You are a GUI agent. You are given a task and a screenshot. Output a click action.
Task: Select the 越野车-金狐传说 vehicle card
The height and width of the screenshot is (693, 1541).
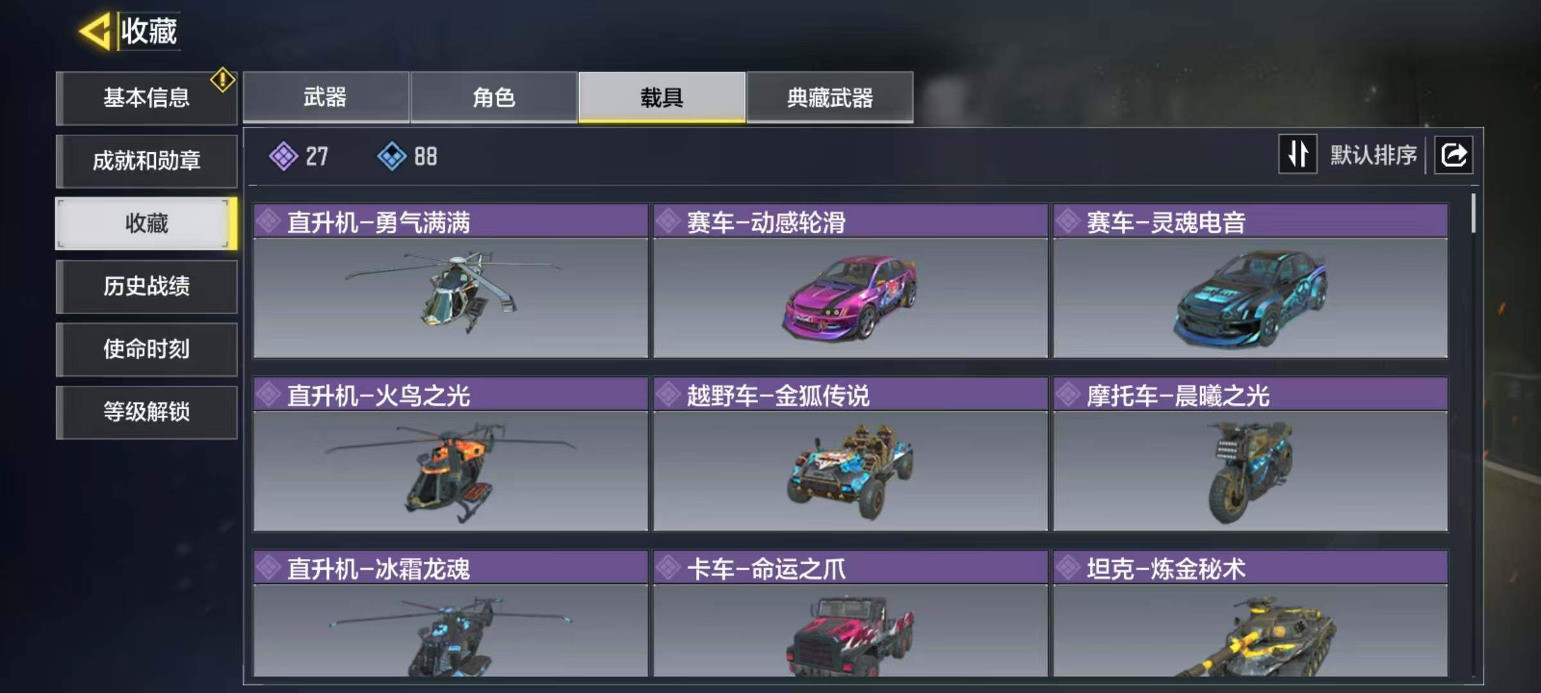[850, 454]
